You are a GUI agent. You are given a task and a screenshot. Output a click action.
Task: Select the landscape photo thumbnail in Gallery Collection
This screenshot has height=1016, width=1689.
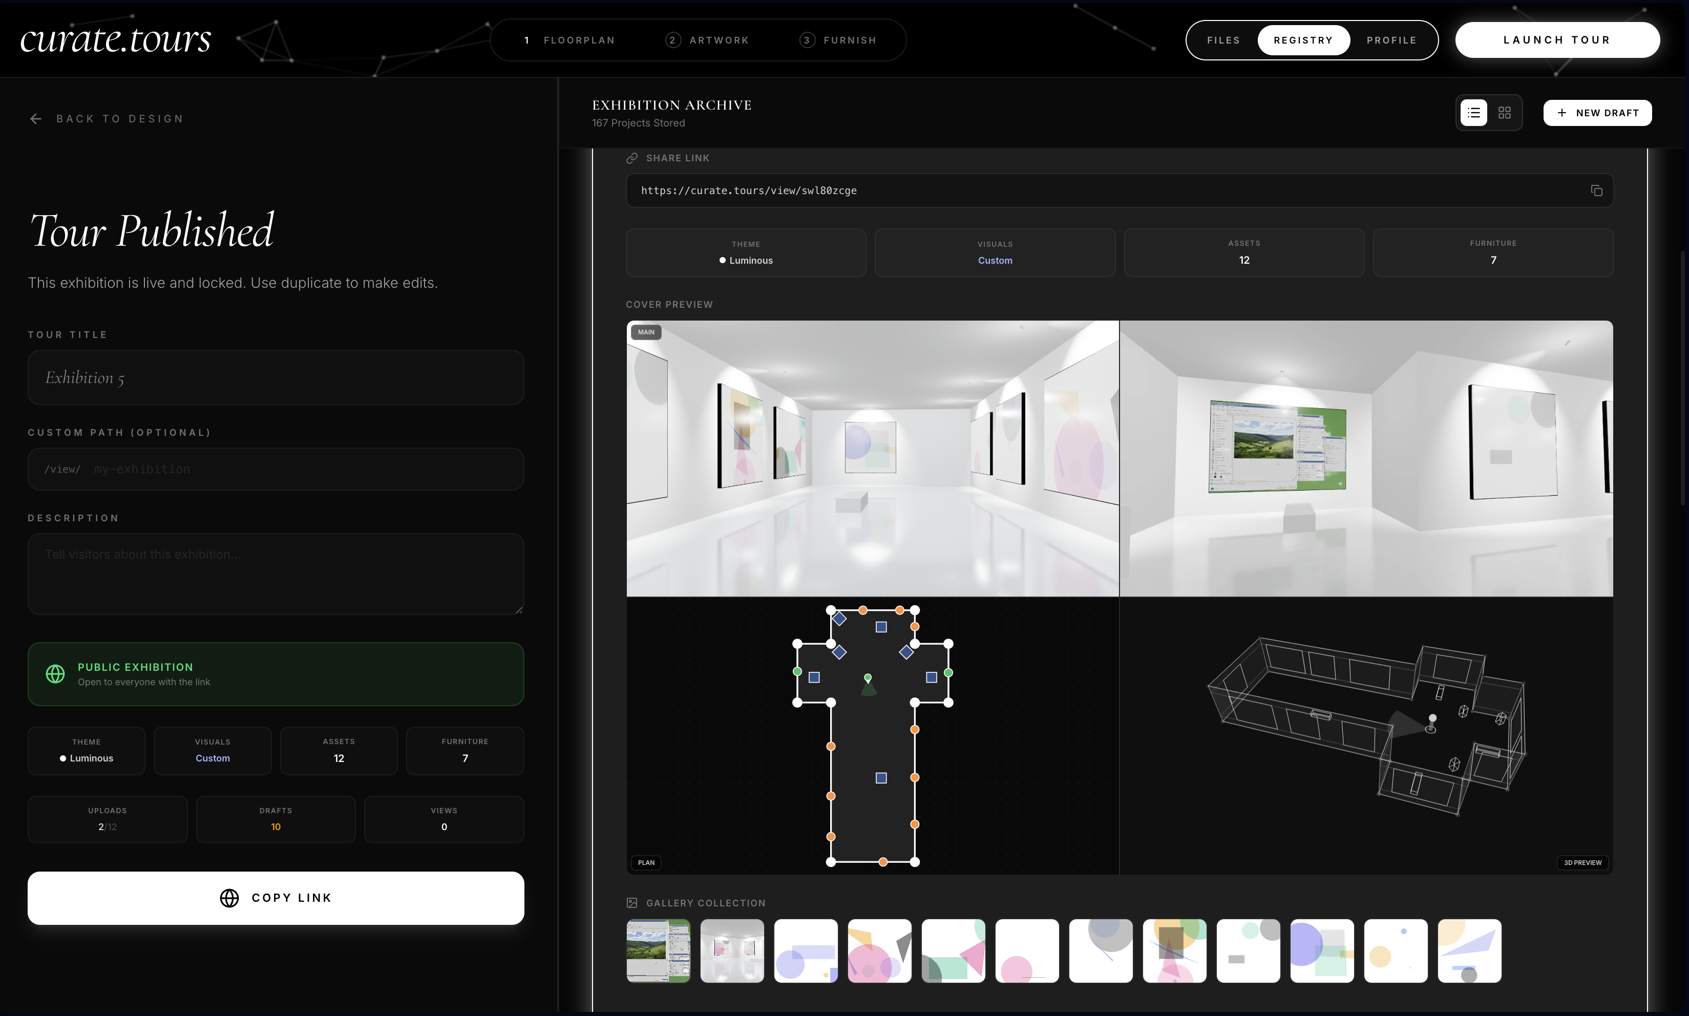tap(657, 950)
